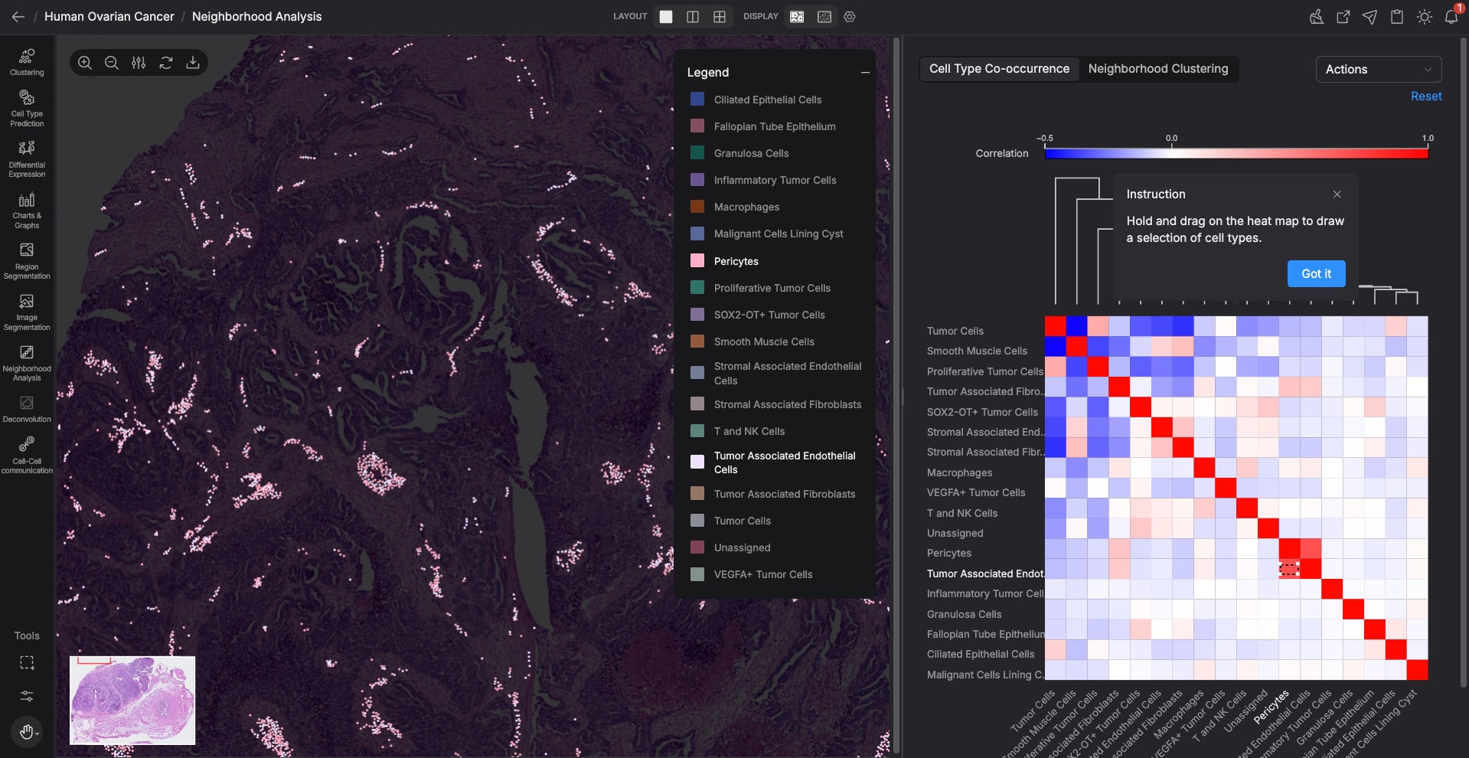Collapse the Legend panel
The image size is (1469, 758).
coord(865,73)
